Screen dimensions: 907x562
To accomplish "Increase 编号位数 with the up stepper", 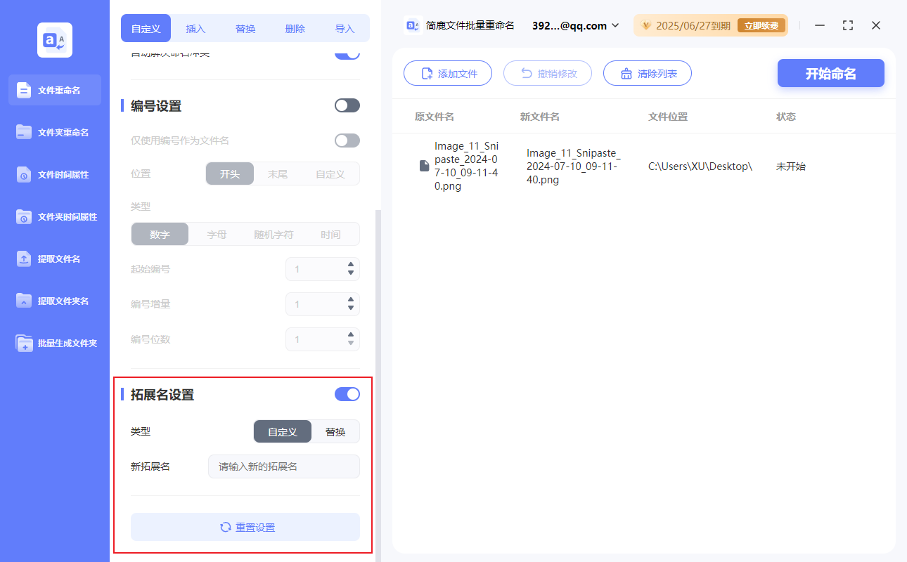I will pyautogui.click(x=350, y=335).
